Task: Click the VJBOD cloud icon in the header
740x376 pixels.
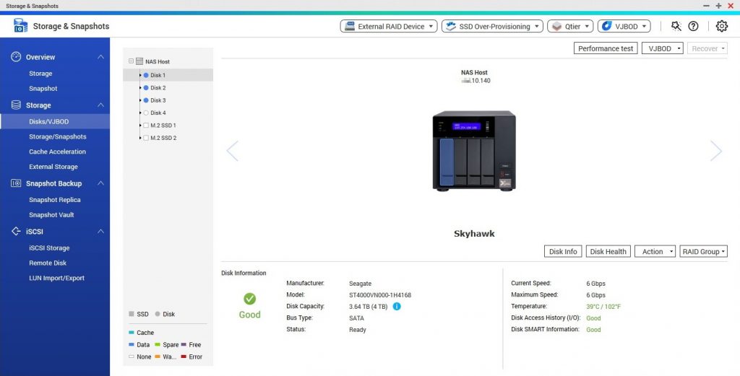Action: point(607,26)
